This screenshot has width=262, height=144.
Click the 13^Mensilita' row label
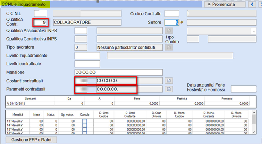coord(18,121)
